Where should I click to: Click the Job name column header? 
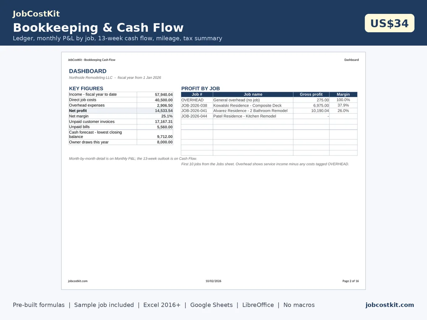[x=253, y=94]
